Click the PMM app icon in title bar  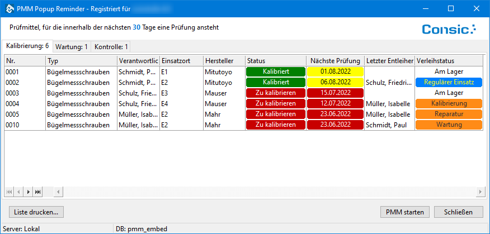(8, 8)
